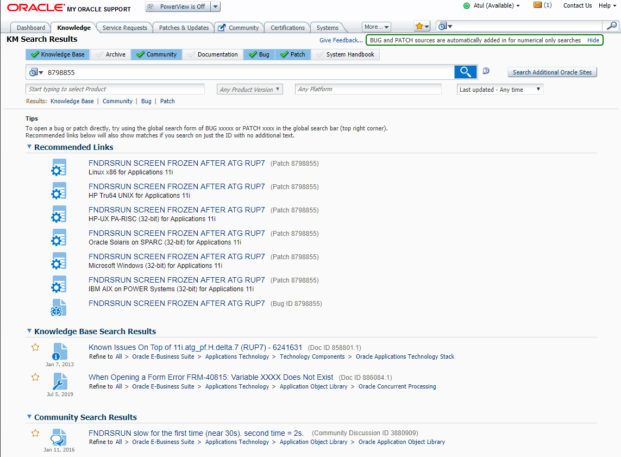Toggle the Community source filter
Viewport: 621px width, 457px height.
pos(156,54)
